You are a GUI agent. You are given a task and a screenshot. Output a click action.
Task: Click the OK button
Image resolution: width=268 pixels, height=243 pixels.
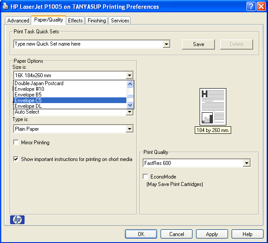coord(141,234)
